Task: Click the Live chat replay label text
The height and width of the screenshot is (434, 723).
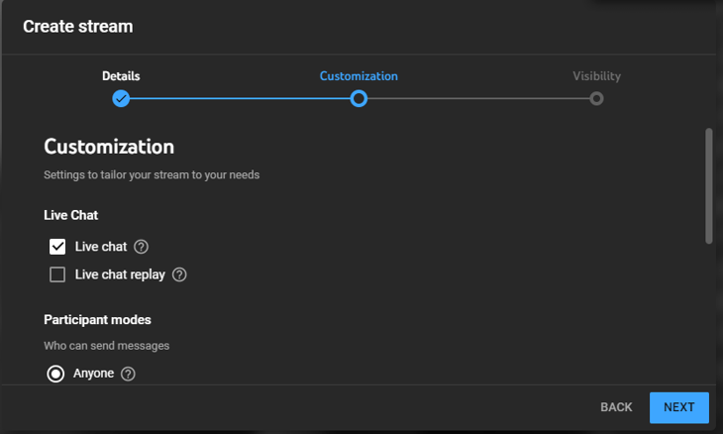Action: coord(120,274)
